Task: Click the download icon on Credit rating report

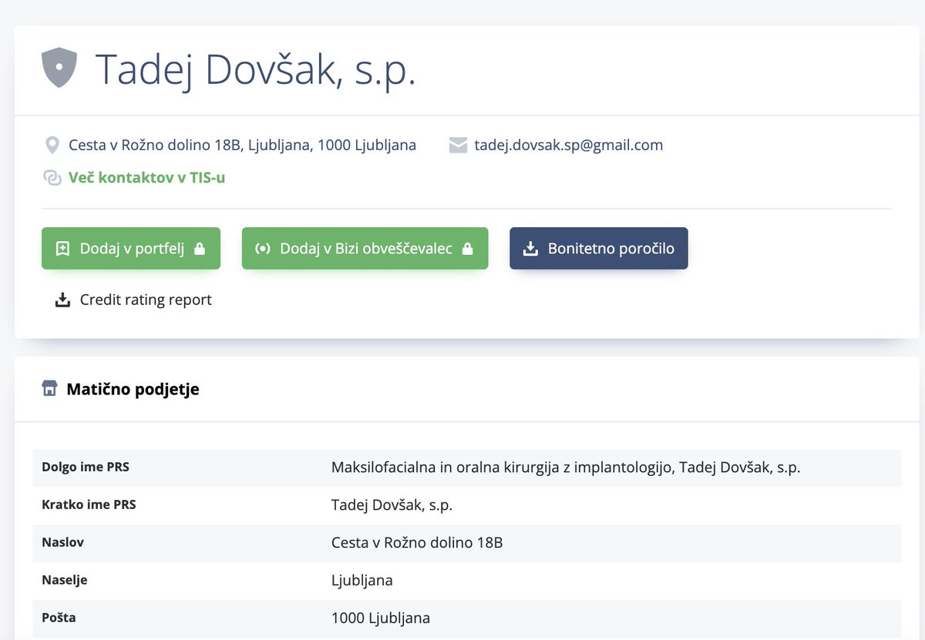Action: [62, 300]
